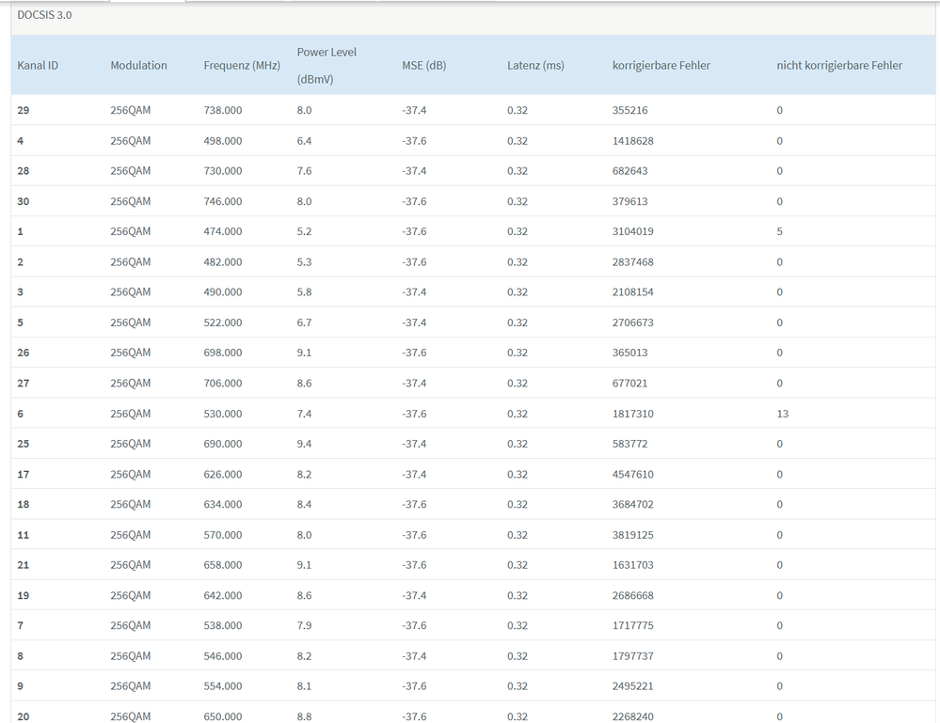Select power level 7.6 cell
Screen dimensions: 940x723
(304, 171)
